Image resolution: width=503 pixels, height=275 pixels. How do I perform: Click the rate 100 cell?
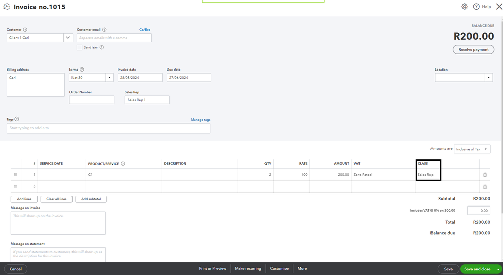click(292, 175)
